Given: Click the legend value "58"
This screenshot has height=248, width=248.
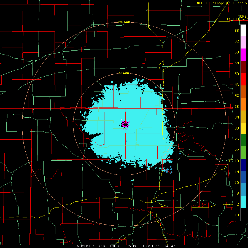Looking at the screenshot, I should (x=237, y=52).
